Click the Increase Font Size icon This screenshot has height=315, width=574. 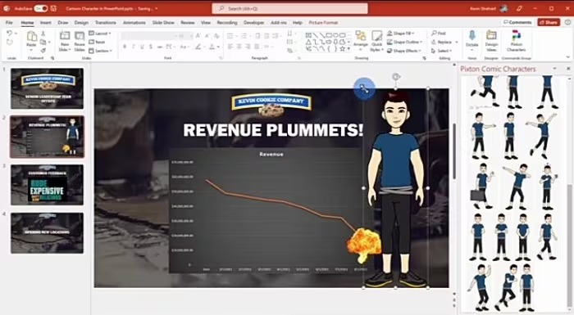pos(198,36)
